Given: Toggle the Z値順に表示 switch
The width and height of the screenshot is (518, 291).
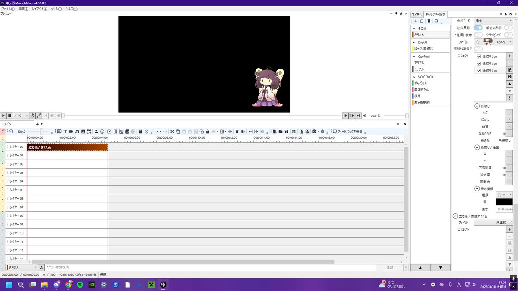Looking at the screenshot, I should tap(478, 34).
